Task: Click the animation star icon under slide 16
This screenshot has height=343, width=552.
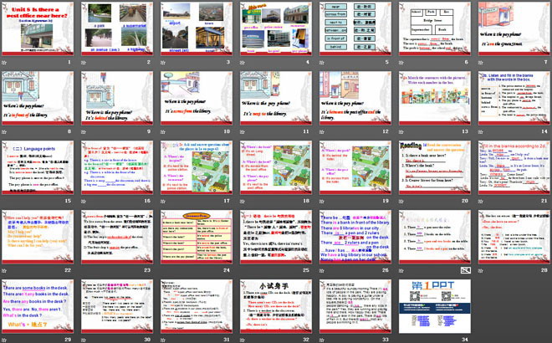Action: coord(84,201)
